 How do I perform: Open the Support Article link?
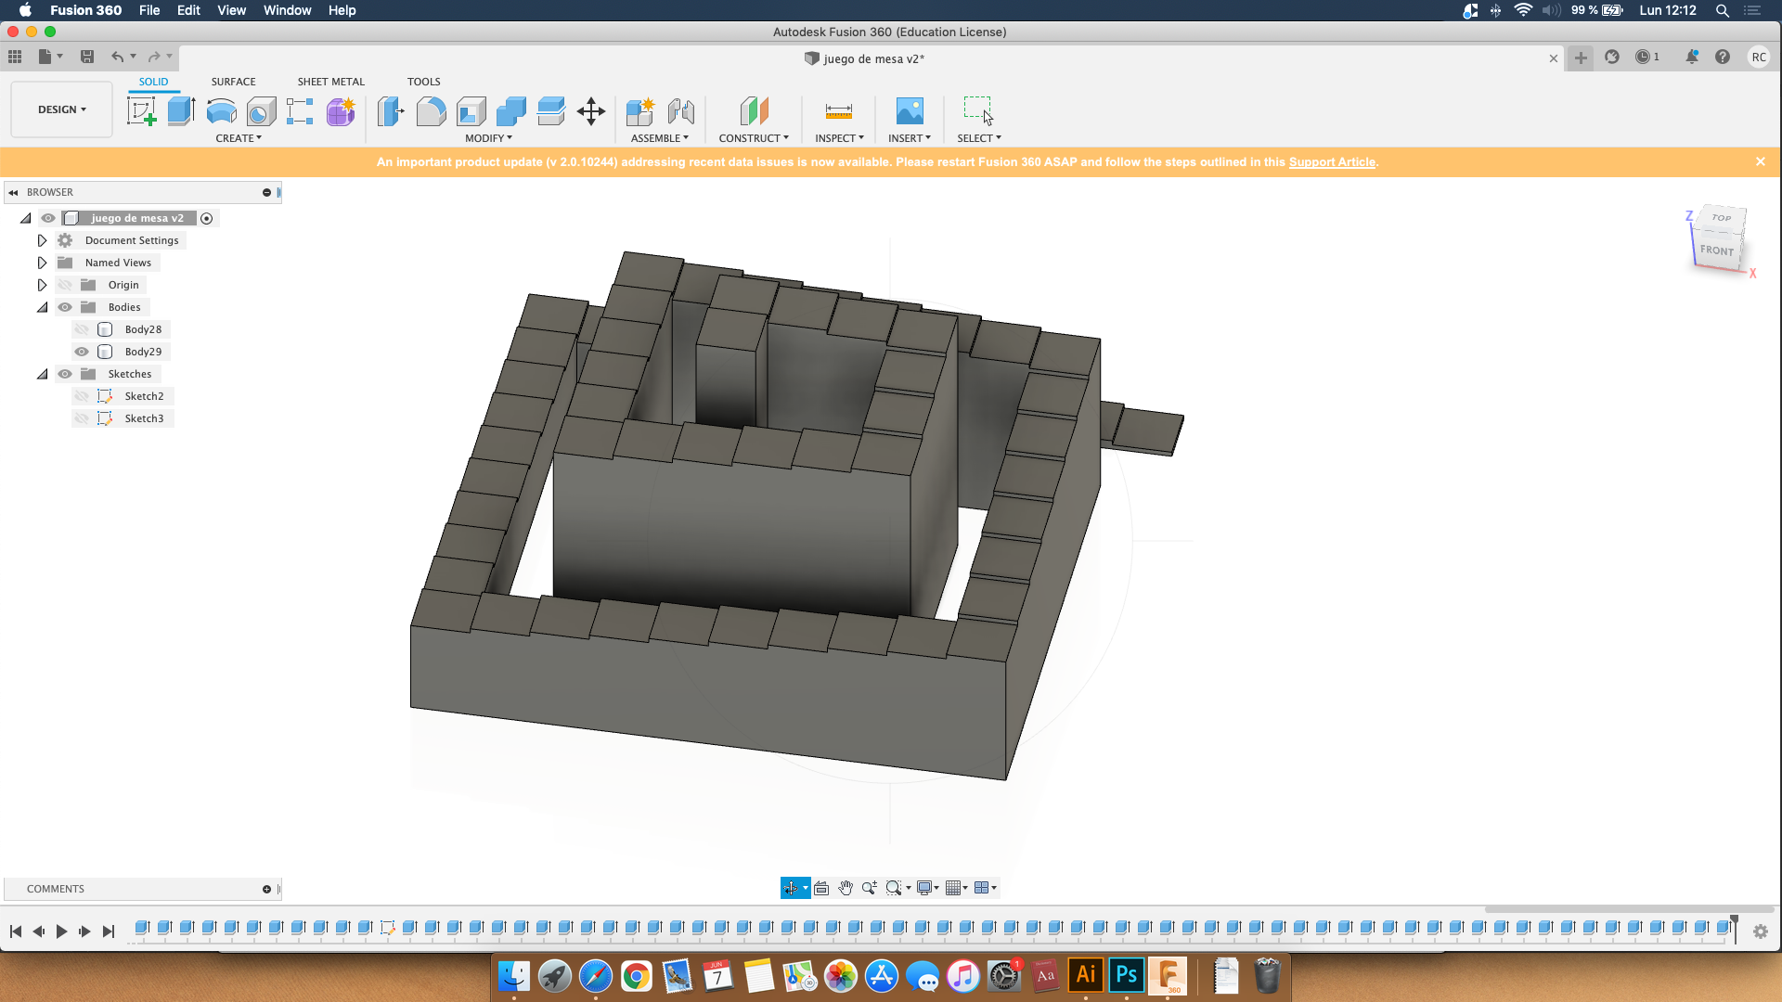[x=1332, y=162]
